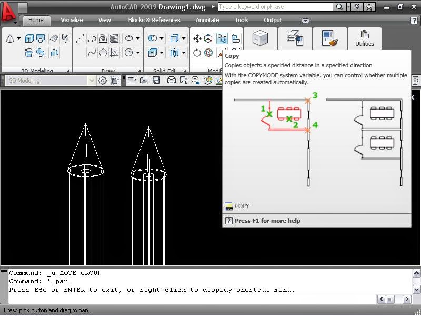Switch to the Annotate ribbon tab
This screenshot has width=421, height=316.
click(x=207, y=20)
